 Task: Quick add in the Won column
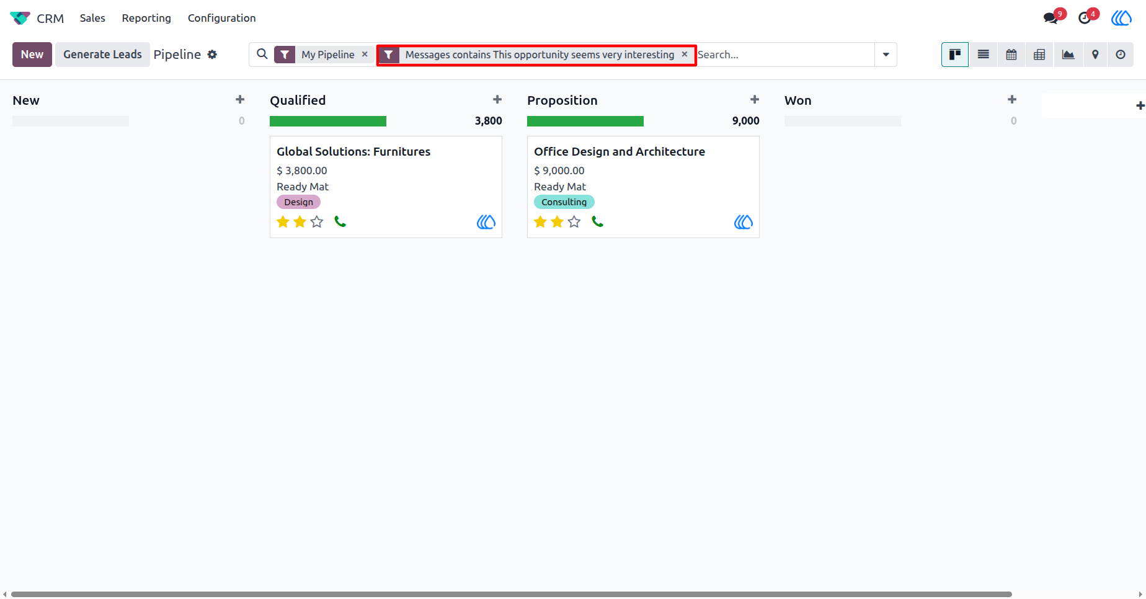pos(1012,100)
